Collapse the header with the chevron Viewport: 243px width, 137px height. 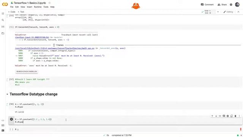tap(238, 12)
